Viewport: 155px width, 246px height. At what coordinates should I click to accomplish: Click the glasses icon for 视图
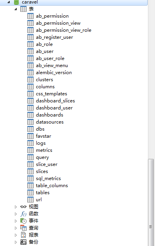(23, 207)
